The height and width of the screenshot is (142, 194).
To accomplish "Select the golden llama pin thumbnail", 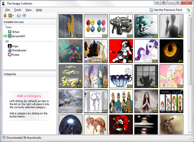I will coord(70,26).
